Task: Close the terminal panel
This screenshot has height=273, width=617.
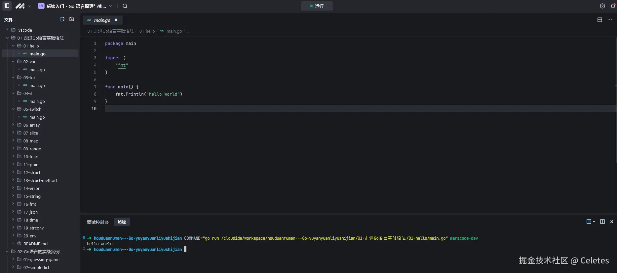Action: point(612,222)
